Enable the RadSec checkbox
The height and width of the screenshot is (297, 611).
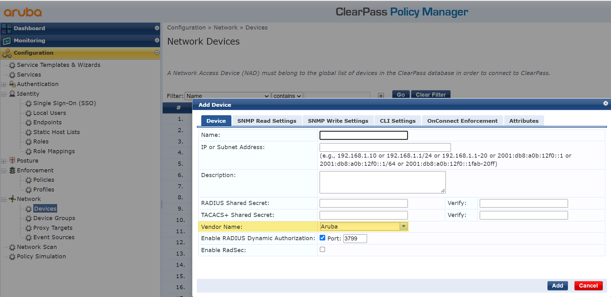[x=322, y=250]
